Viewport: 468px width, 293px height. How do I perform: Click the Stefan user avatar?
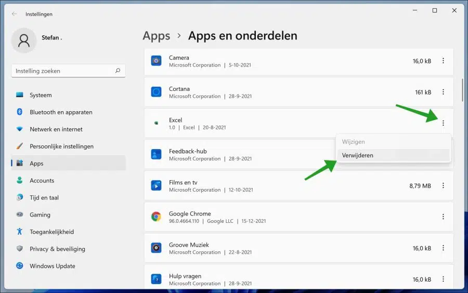coord(24,40)
